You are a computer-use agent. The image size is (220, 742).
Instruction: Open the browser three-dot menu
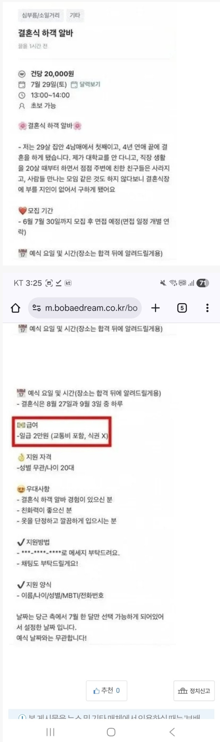tap(207, 308)
